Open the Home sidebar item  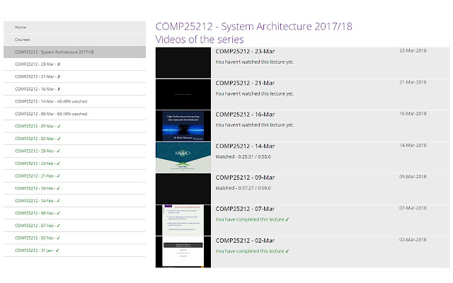click(74, 27)
